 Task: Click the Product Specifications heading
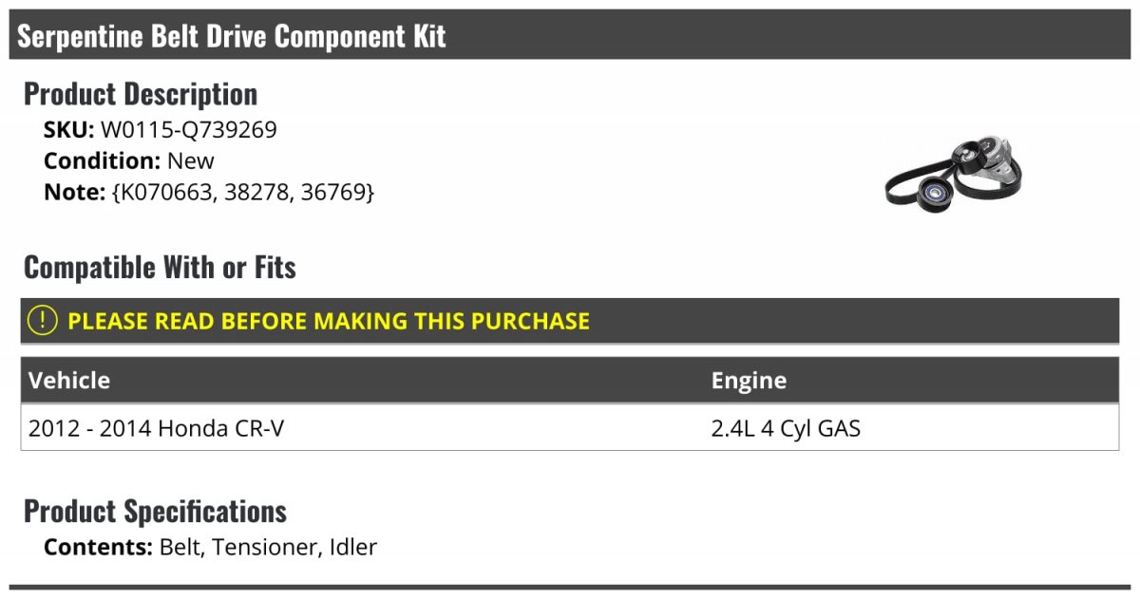tap(155, 512)
